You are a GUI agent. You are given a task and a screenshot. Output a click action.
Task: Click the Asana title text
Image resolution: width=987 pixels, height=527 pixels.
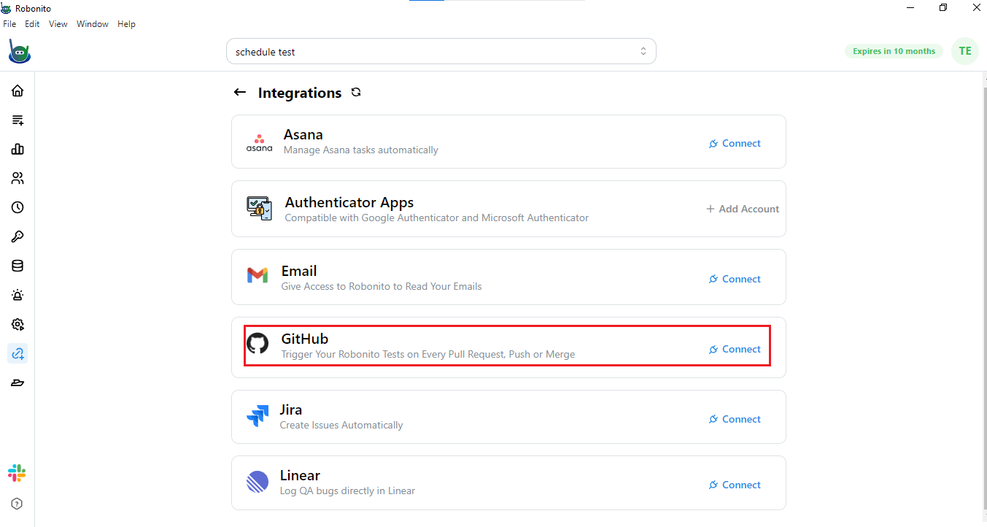pyautogui.click(x=303, y=134)
